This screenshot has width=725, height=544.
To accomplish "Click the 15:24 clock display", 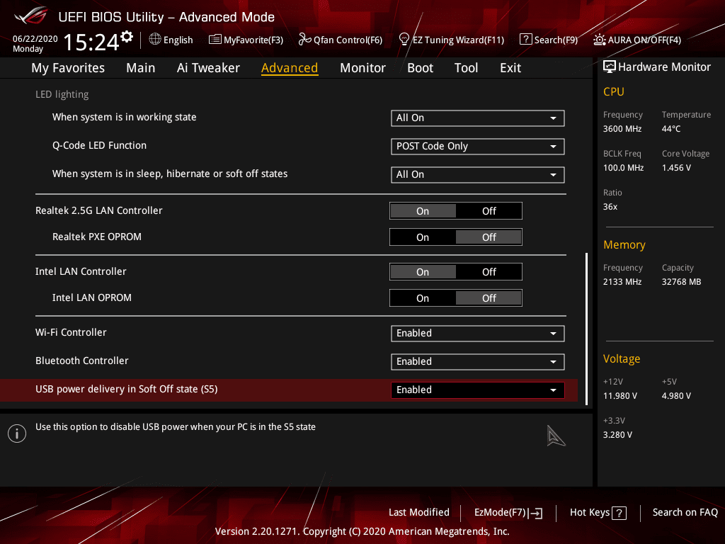I will [91, 42].
